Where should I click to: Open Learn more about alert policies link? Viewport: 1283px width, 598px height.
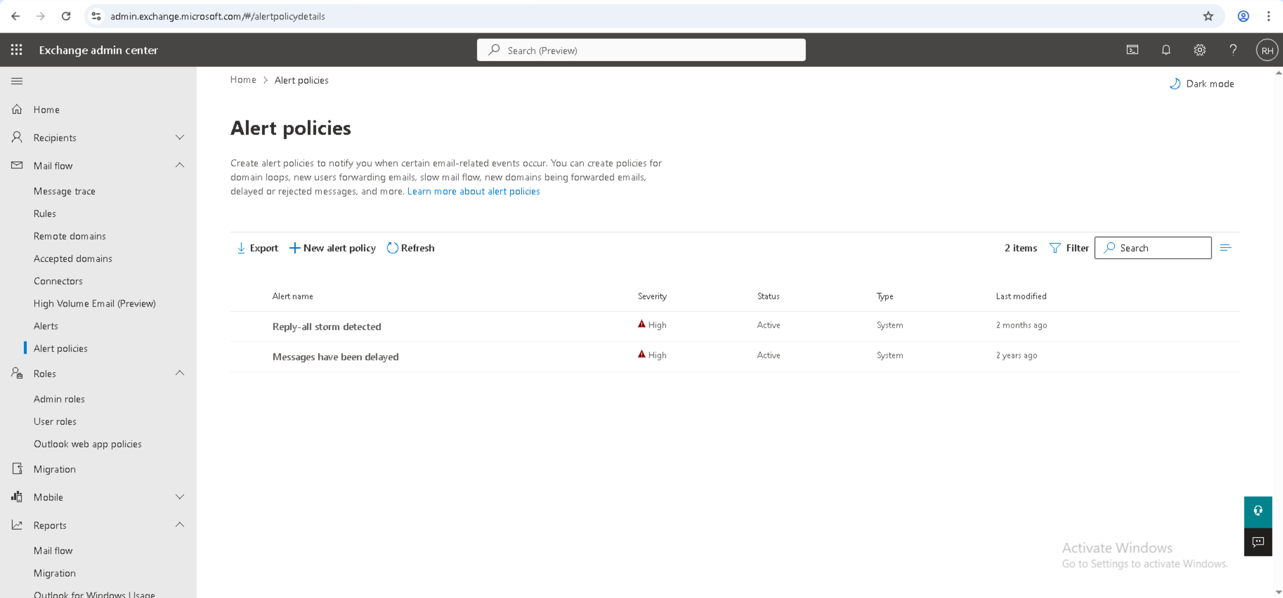(473, 191)
